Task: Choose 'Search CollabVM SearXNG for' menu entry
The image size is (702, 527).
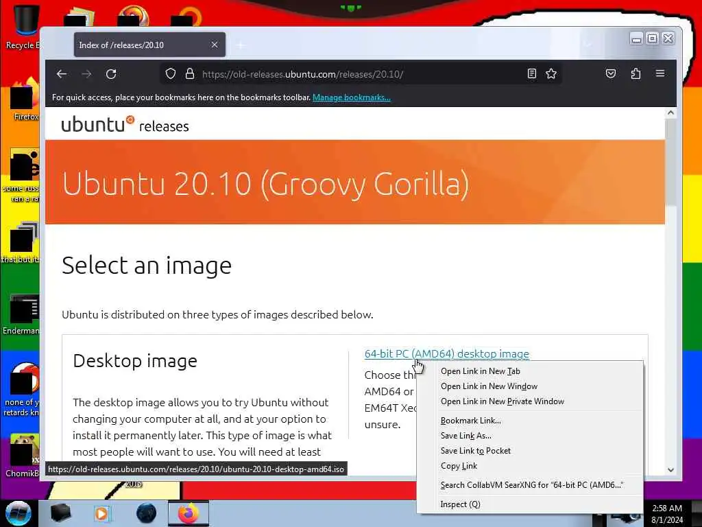Action: [530, 485]
